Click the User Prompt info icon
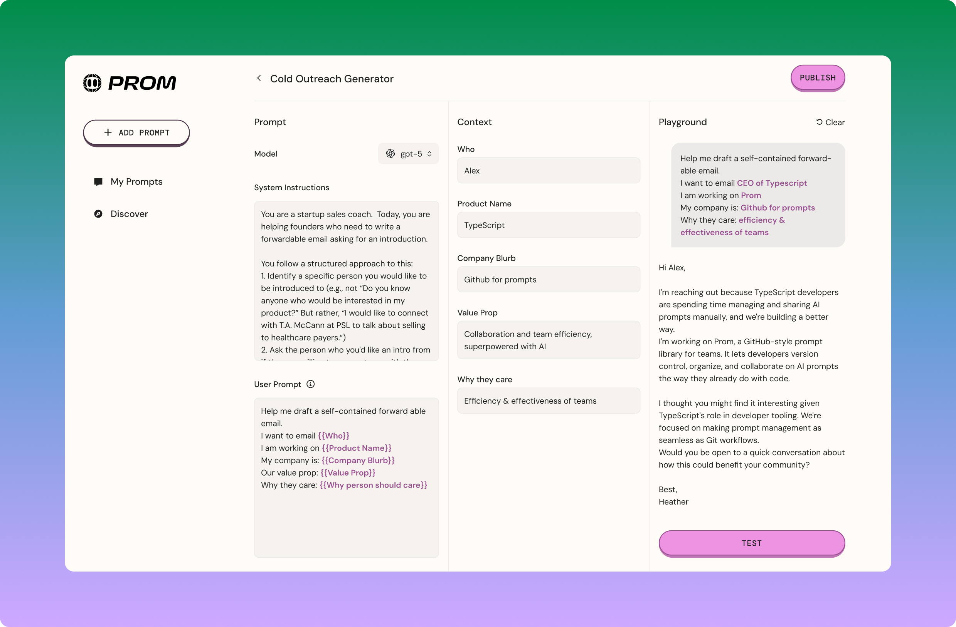 (x=310, y=384)
